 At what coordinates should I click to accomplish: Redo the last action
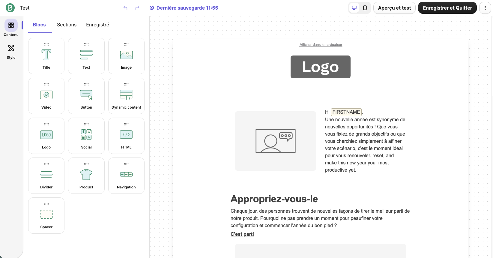[x=137, y=8]
